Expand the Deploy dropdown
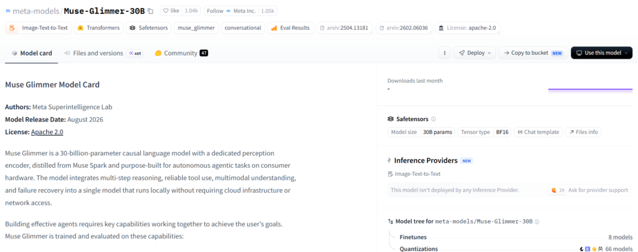The height and width of the screenshot is (252, 638). click(x=474, y=53)
